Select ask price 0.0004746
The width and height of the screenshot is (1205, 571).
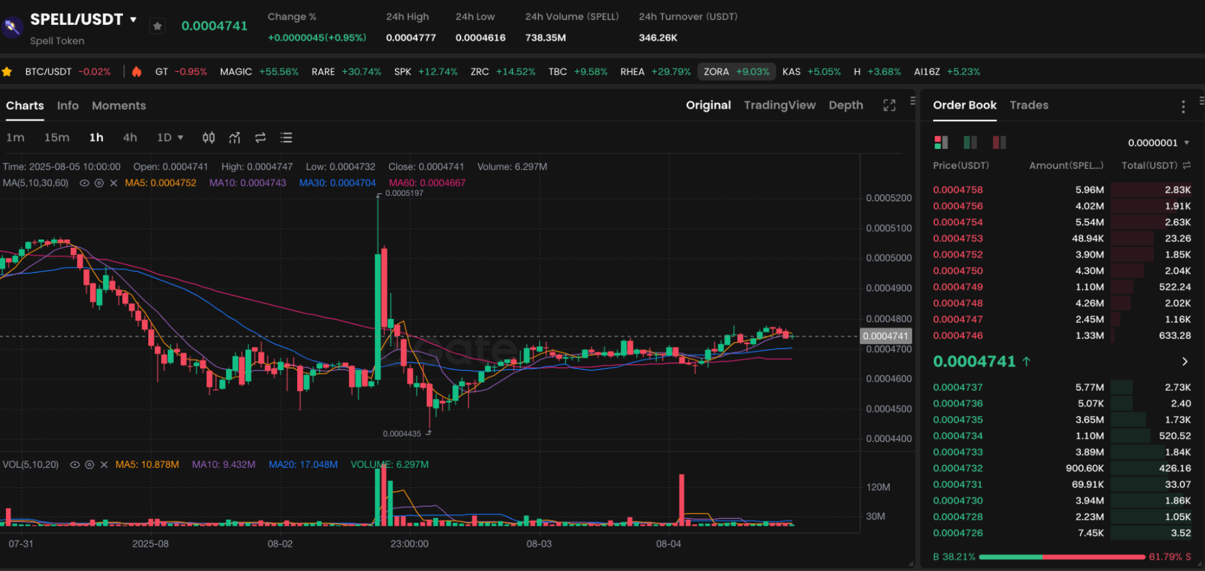(958, 336)
